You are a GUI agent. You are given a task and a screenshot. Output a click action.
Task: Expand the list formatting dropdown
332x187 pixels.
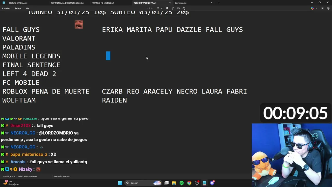tap(159, 8)
